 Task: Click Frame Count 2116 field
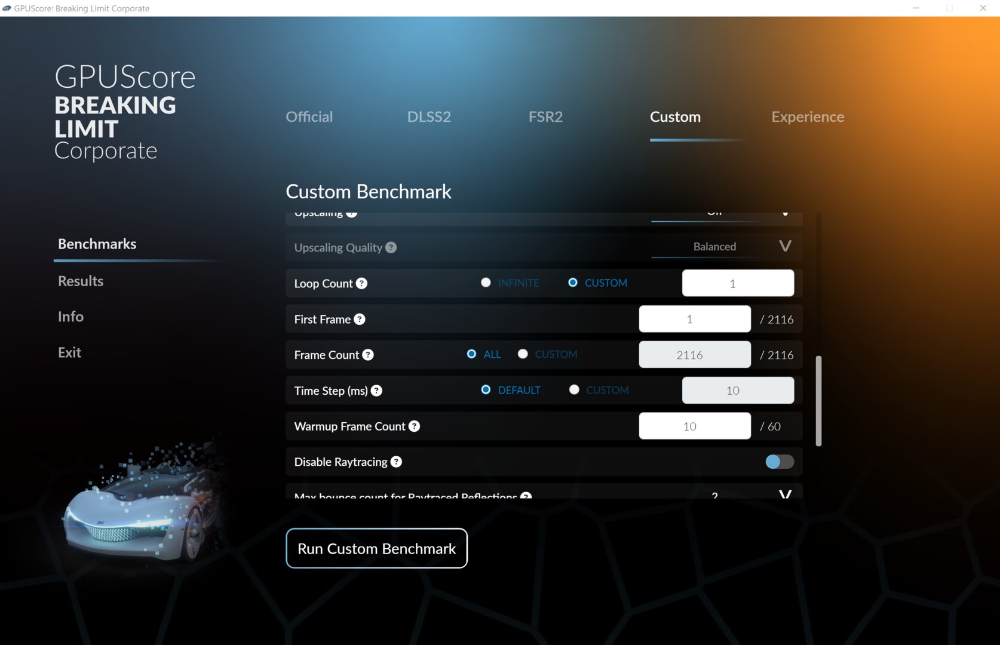click(x=695, y=355)
